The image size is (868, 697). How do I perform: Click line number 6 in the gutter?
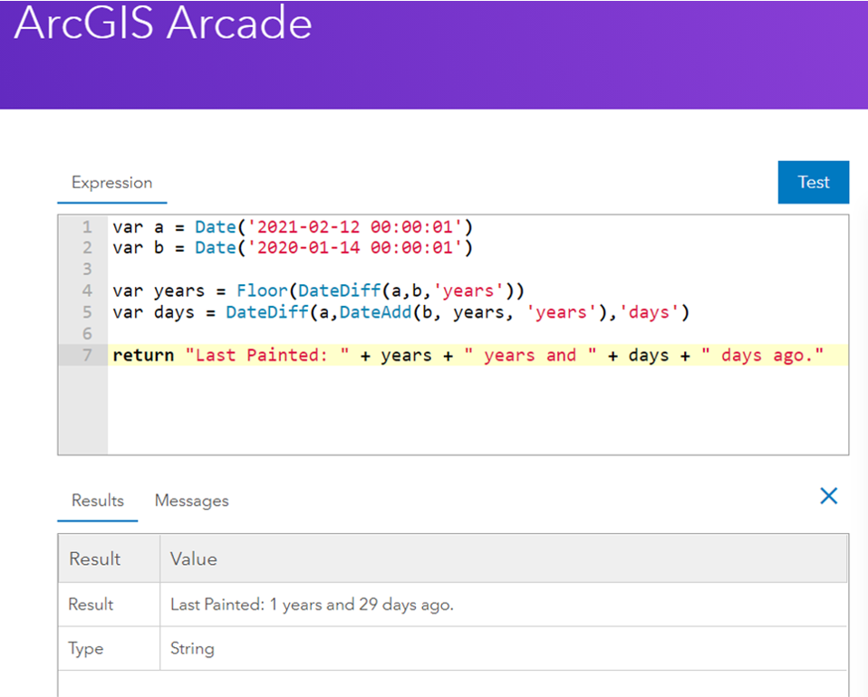tap(87, 333)
